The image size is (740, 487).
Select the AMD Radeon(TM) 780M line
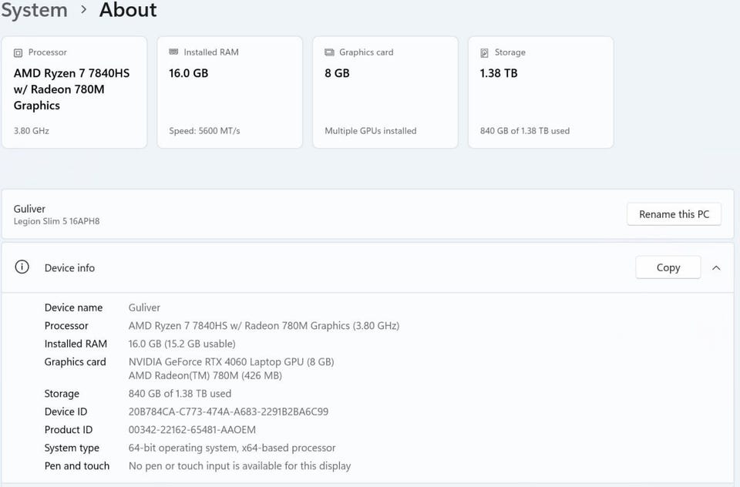click(205, 375)
